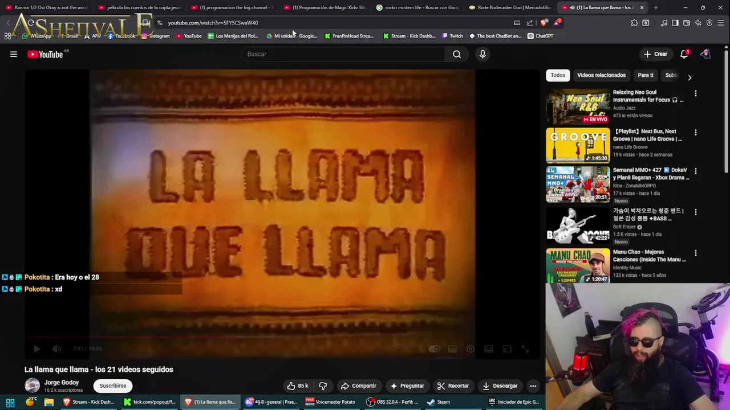Open the Jorge Godoy channel avatar
Image resolution: width=730 pixels, height=410 pixels.
pos(32,386)
